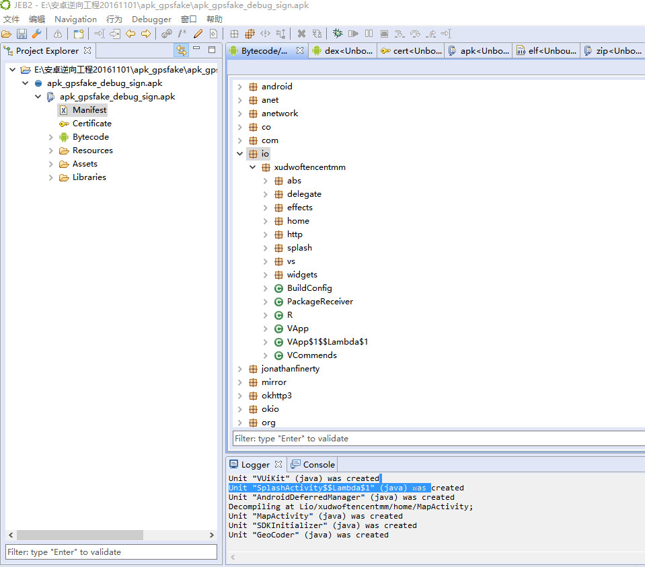
Task: Click the yellow forward arrow icon
Action: [x=145, y=34]
